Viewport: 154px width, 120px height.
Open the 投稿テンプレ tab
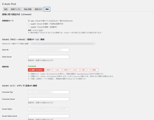click(x=16, y=9)
